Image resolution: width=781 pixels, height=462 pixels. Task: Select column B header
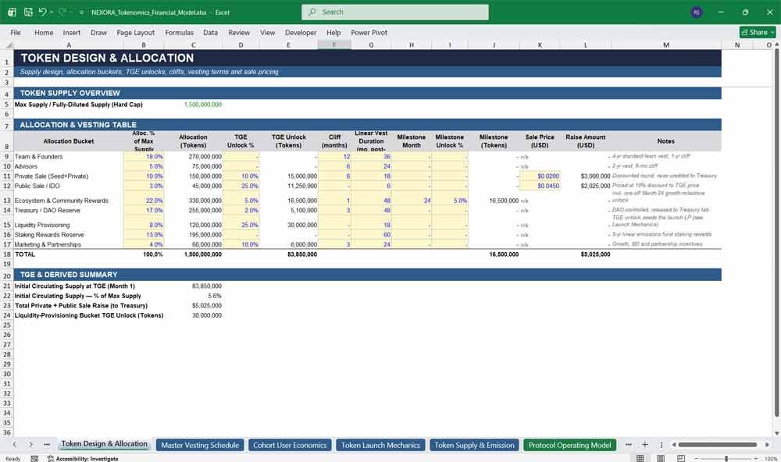[144, 44]
